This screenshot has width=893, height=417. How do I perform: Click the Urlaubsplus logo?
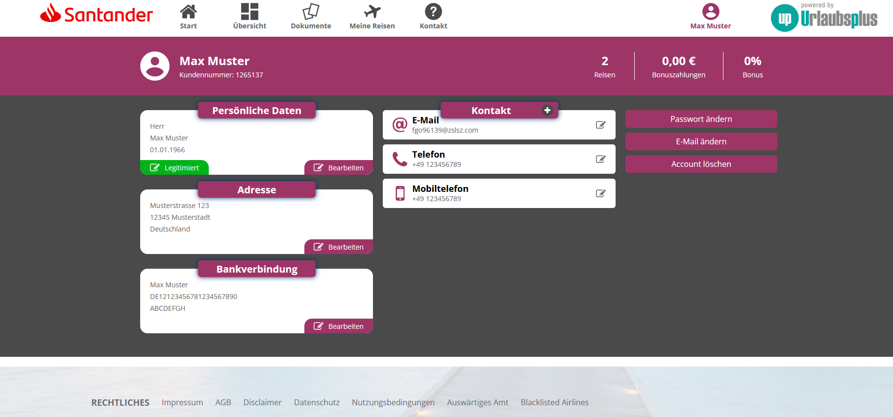tap(824, 17)
